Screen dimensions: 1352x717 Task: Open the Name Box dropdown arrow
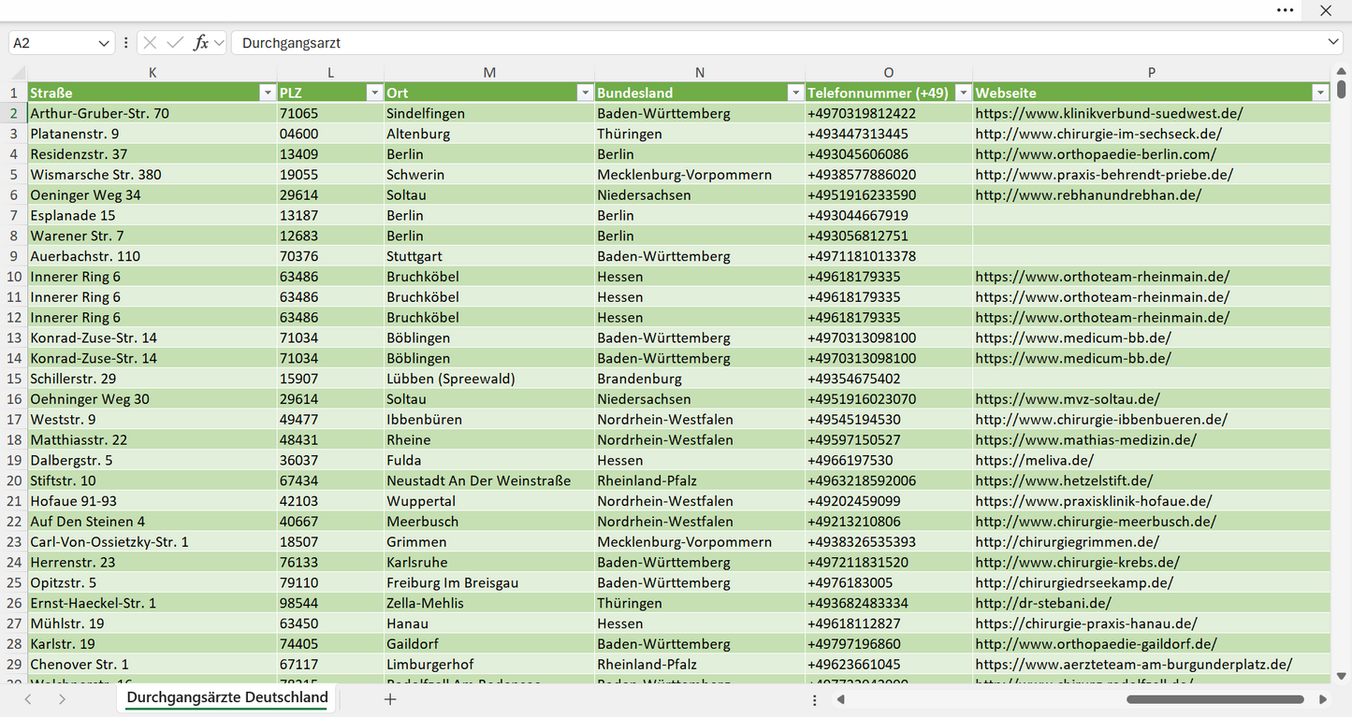(103, 43)
